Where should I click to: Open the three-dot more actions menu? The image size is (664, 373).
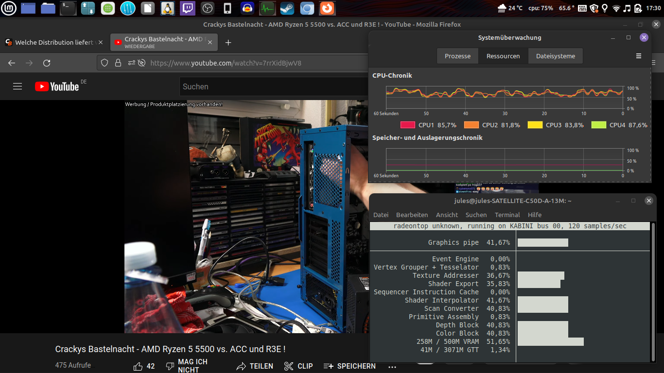(392, 367)
